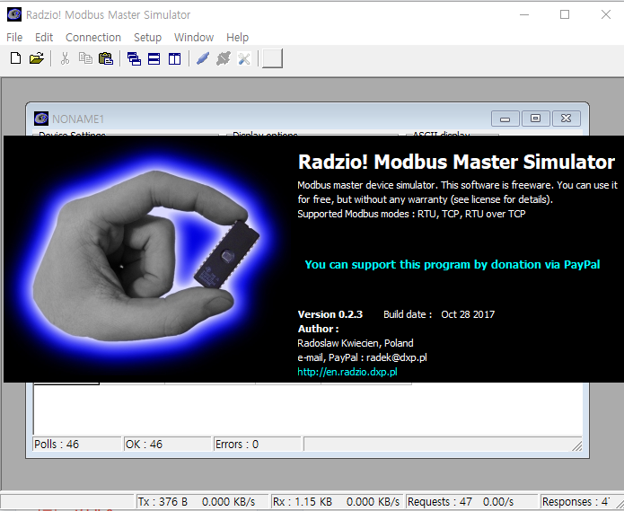This screenshot has width=624, height=511.
Task: Click the application icon in title bar
Action: tap(14, 14)
